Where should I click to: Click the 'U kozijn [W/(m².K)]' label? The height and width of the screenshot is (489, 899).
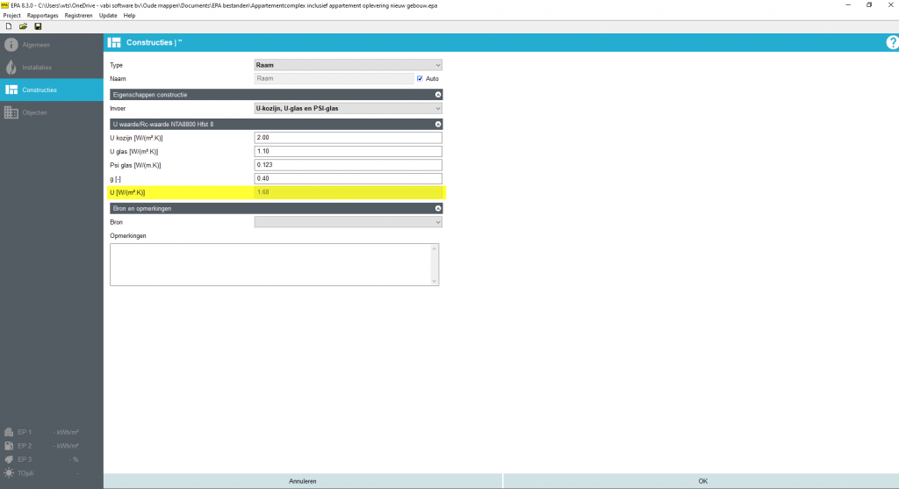point(136,138)
